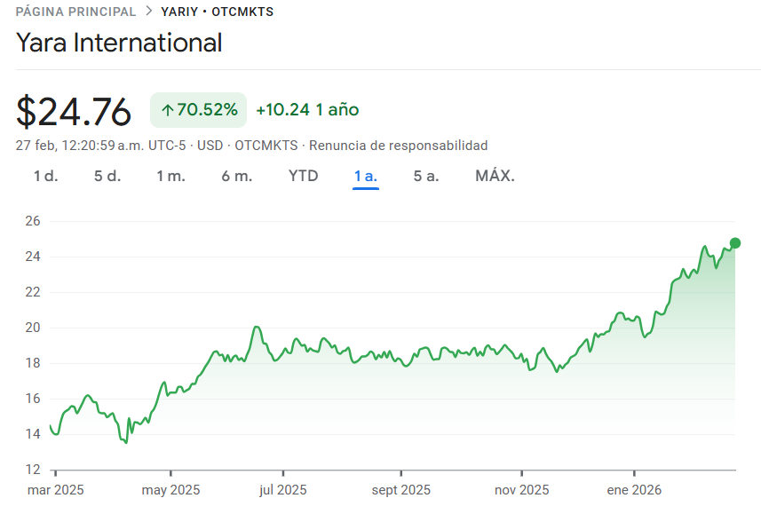Click the 14 y-axis value
Image resolution: width=761 pixels, height=514 pixels.
(33, 434)
